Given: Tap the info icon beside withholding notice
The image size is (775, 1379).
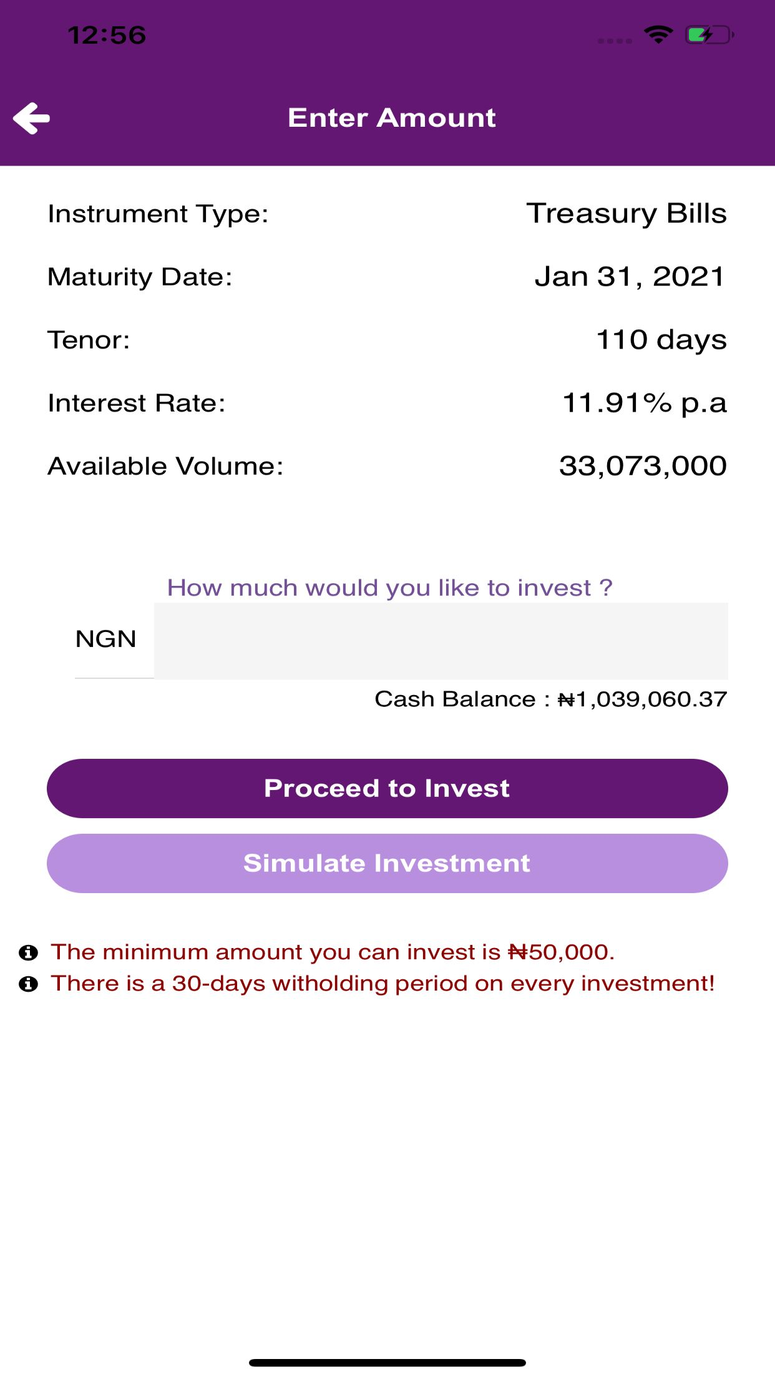Looking at the screenshot, I should tap(28, 984).
